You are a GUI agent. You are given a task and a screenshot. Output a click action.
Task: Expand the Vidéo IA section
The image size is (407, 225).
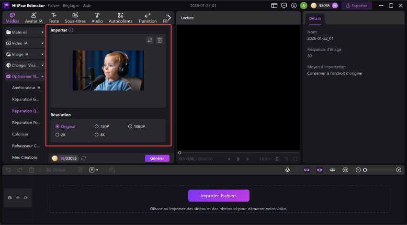(25, 44)
